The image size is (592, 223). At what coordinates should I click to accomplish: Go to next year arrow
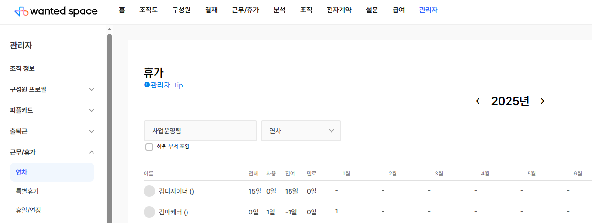coord(542,101)
